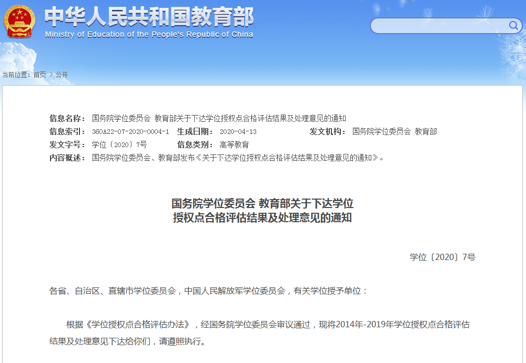Screen dimensions: 526x363
Task: Click the salutation line starting with 各省
Action: 209,291
